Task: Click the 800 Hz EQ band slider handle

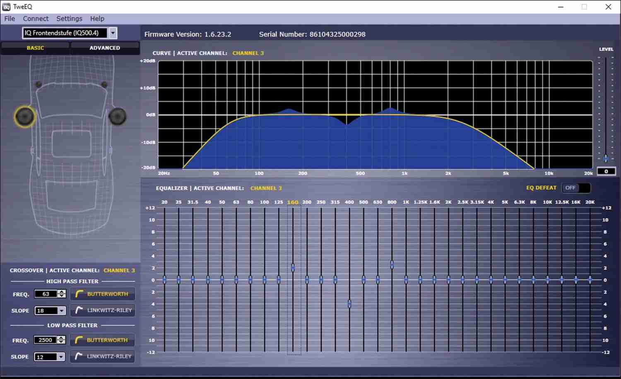Action: coord(392,265)
